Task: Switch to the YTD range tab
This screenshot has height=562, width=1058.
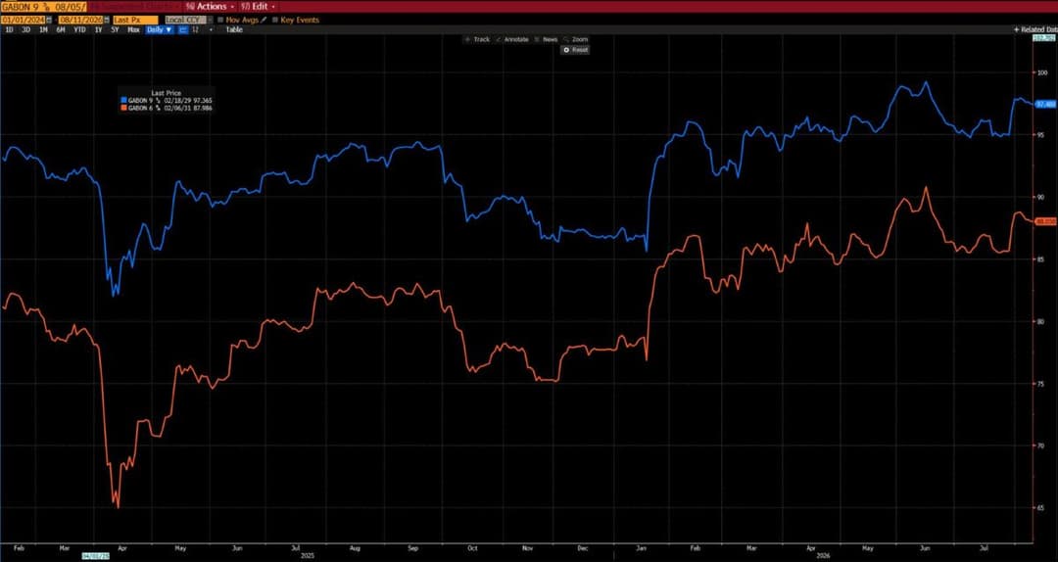Action: point(79,29)
